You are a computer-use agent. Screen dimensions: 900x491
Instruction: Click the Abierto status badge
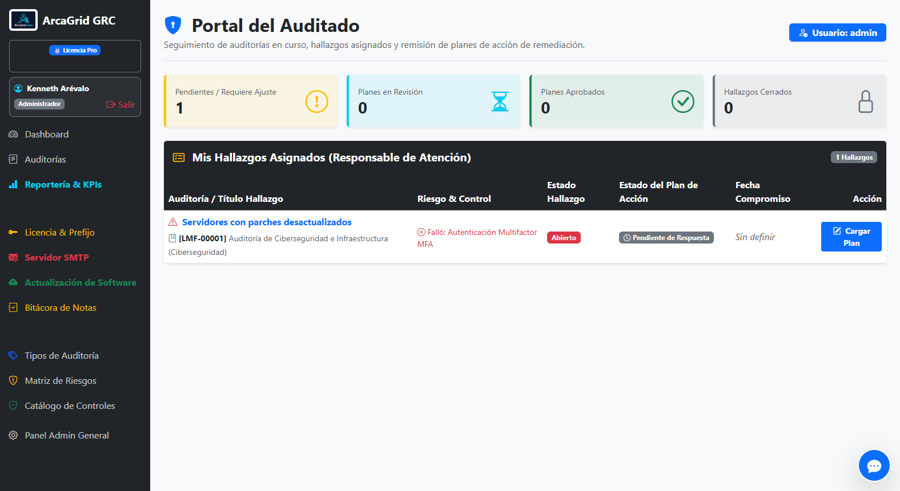(564, 238)
